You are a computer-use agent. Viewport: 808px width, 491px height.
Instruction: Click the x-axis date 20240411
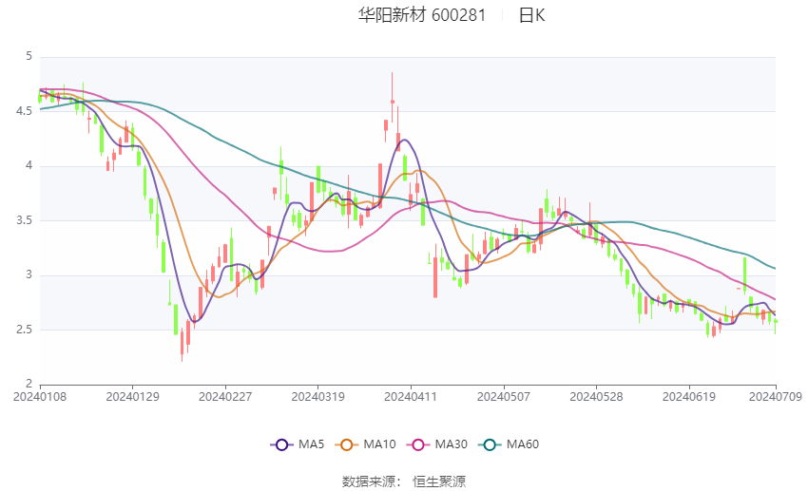click(x=411, y=397)
